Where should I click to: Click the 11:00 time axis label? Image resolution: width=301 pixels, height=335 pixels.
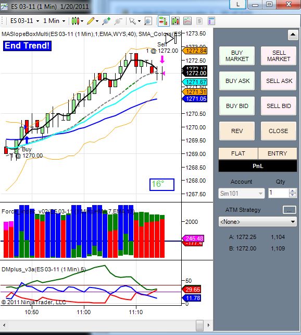coord(84,312)
